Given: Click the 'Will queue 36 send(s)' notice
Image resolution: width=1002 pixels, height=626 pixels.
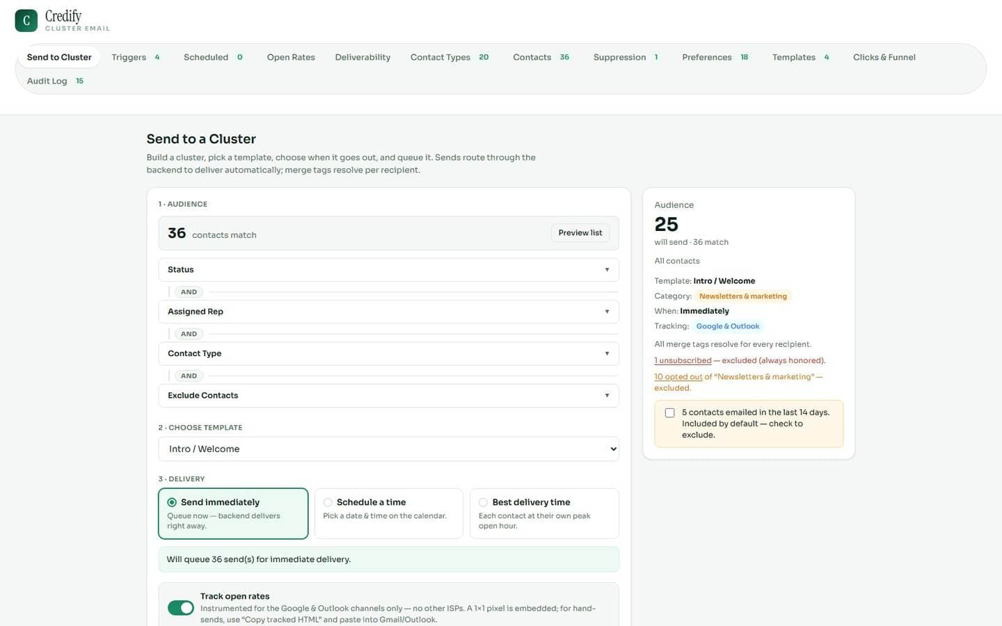Looking at the screenshot, I should coord(388,559).
